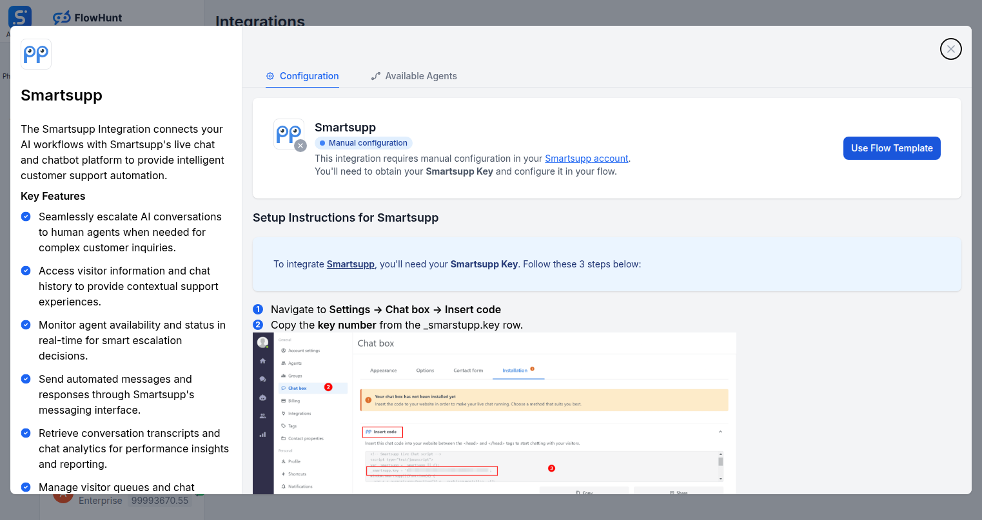Open the Smartsupp account link
This screenshot has width=982, height=520.
[x=586, y=158]
